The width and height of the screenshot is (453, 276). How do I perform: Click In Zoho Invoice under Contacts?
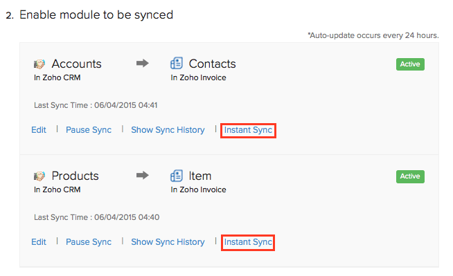(x=199, y=77)
